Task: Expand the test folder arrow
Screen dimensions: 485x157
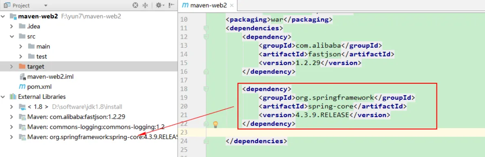Action: pyautogui.click(x=21, y=57)
